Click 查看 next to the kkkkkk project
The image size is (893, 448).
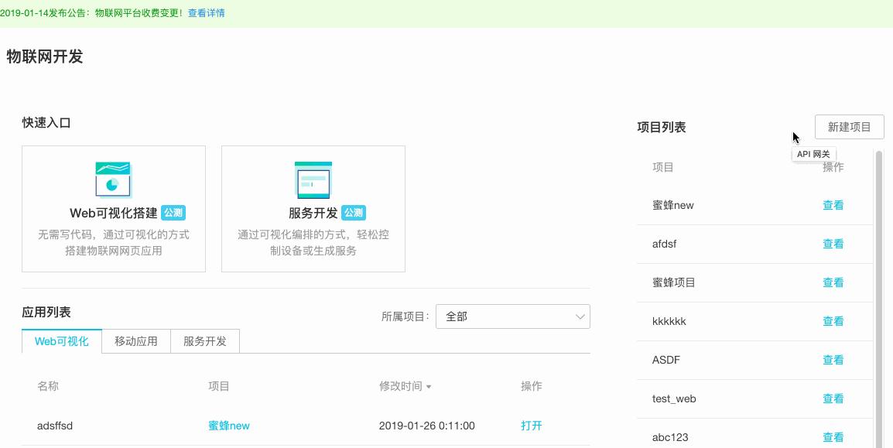click(x=833, y=321)
